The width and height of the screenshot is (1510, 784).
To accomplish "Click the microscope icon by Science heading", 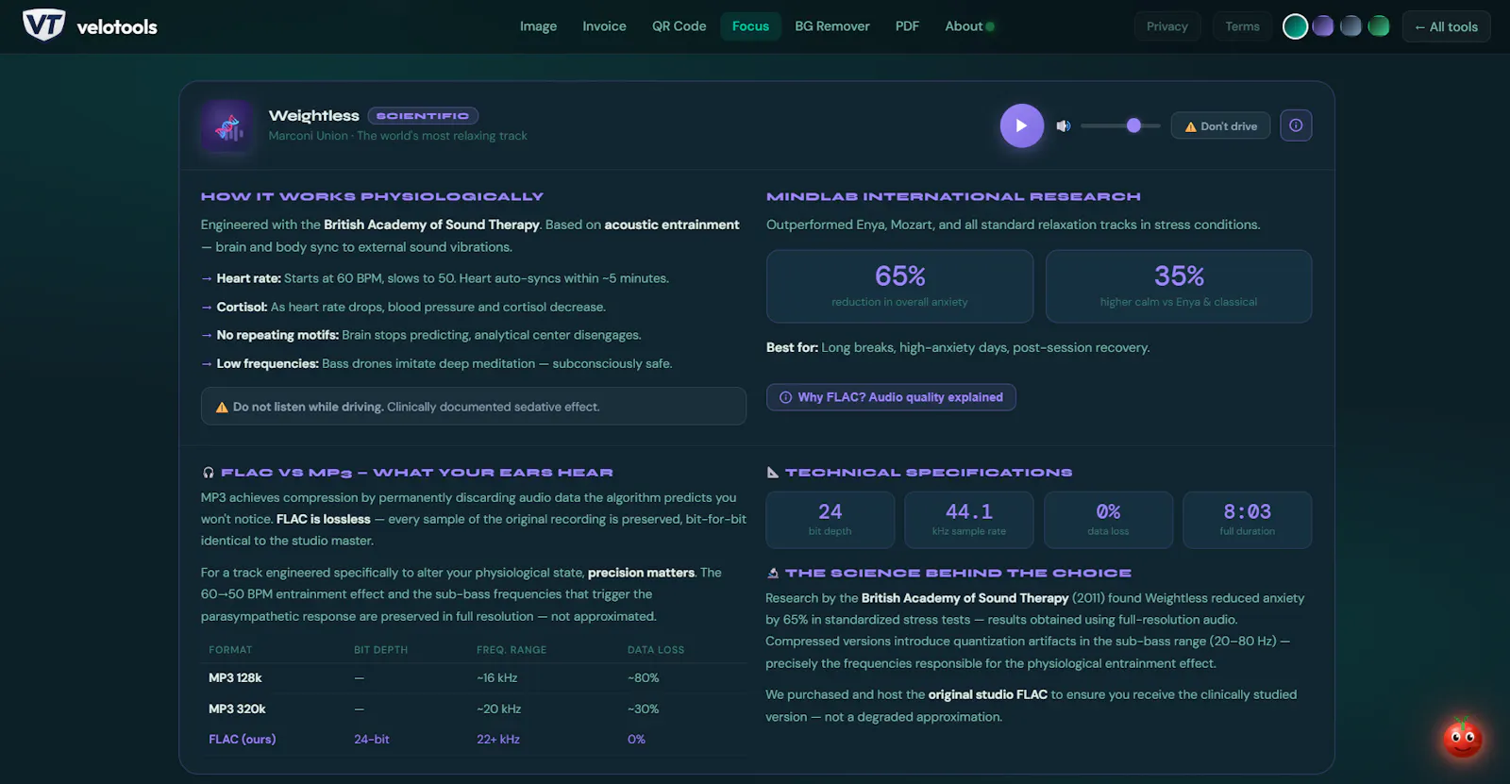I will pos(773,573).
